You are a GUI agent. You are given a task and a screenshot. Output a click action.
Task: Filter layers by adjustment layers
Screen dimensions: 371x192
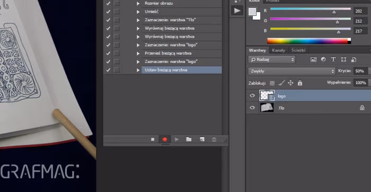pyautogui.click(x=323, y=60)
